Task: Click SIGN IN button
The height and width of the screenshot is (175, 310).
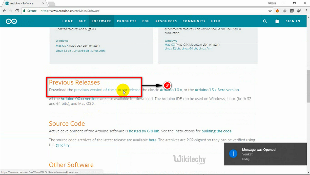Action: (x=293, y=21)
